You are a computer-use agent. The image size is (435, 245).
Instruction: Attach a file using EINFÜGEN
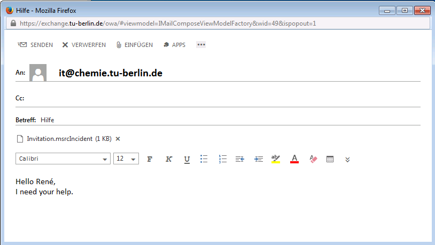pos(134,45)
